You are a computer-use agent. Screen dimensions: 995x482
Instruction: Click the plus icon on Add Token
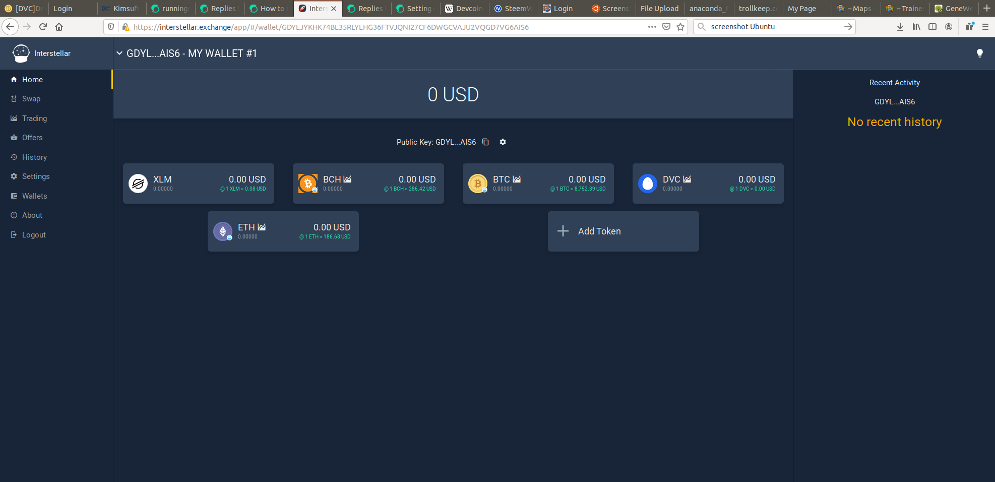point(563,231)
